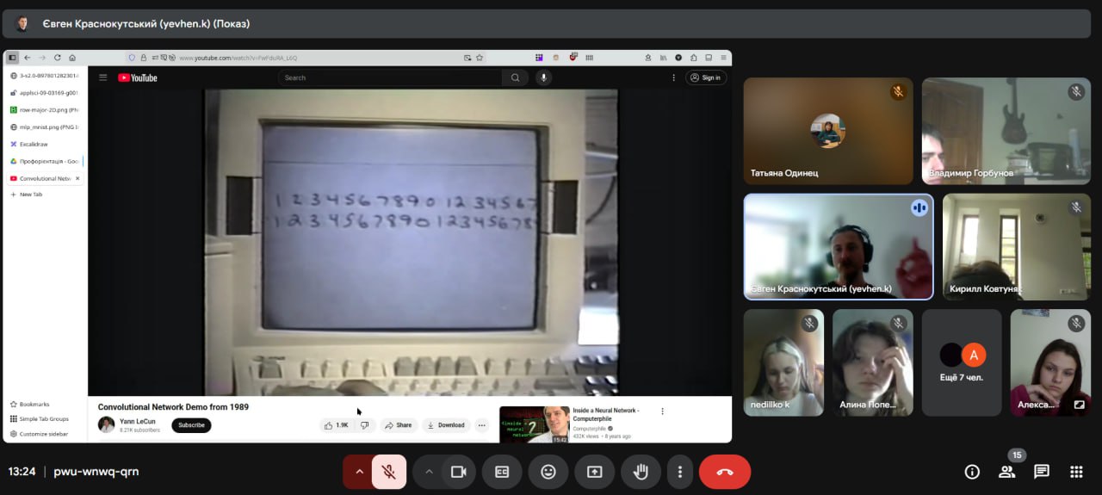The height and width of the screenshot is (495, 1102).
Task: Send a reaction with the emoji button
Action: 548,472
